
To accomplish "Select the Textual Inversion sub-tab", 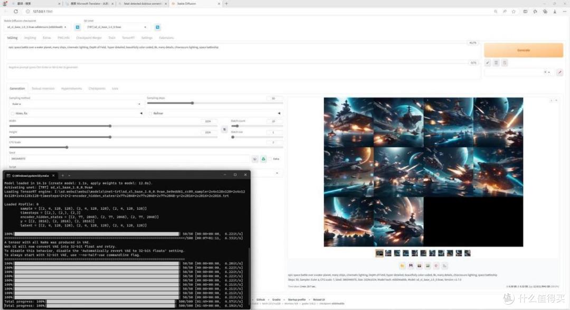I will click(43, 89).
